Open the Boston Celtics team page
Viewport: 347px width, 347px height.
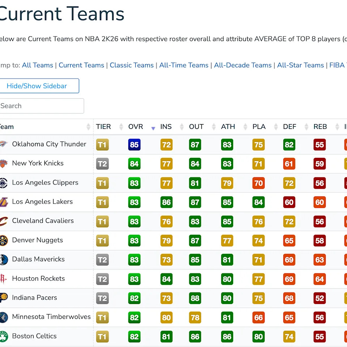(34, 336)
